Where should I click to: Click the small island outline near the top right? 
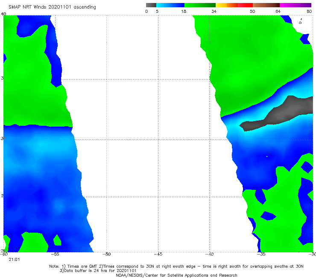point(301,21)
